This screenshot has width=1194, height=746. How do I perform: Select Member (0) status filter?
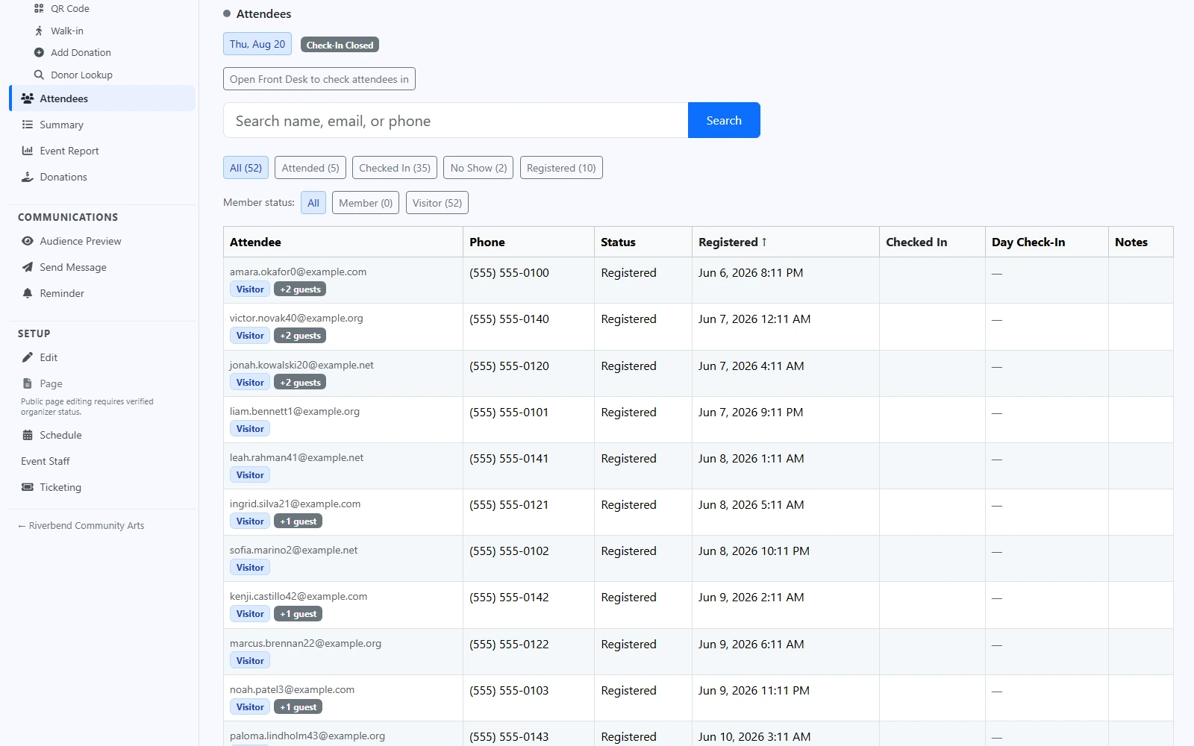click(366, 203)
